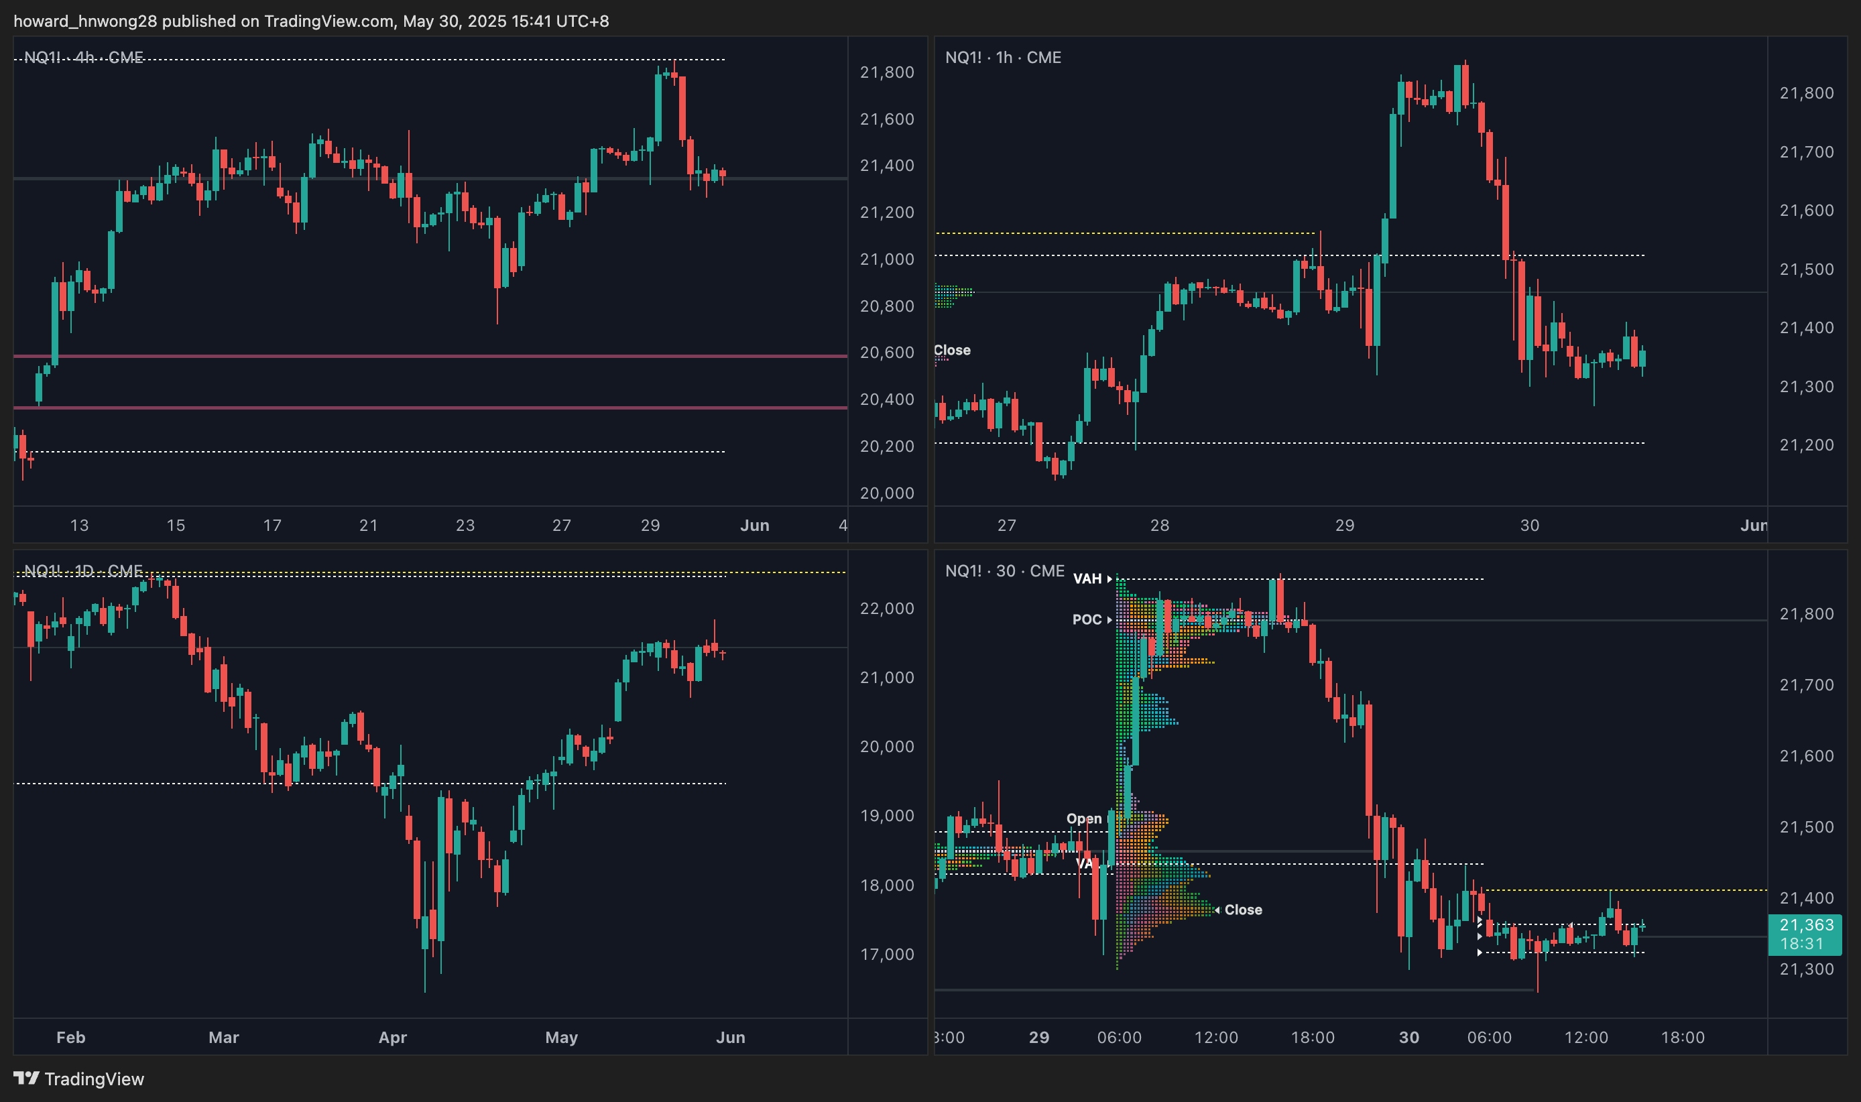Click the Jun label on 4h time axis
Screen dimensions: 1861x1102
[x=754, y=525]
